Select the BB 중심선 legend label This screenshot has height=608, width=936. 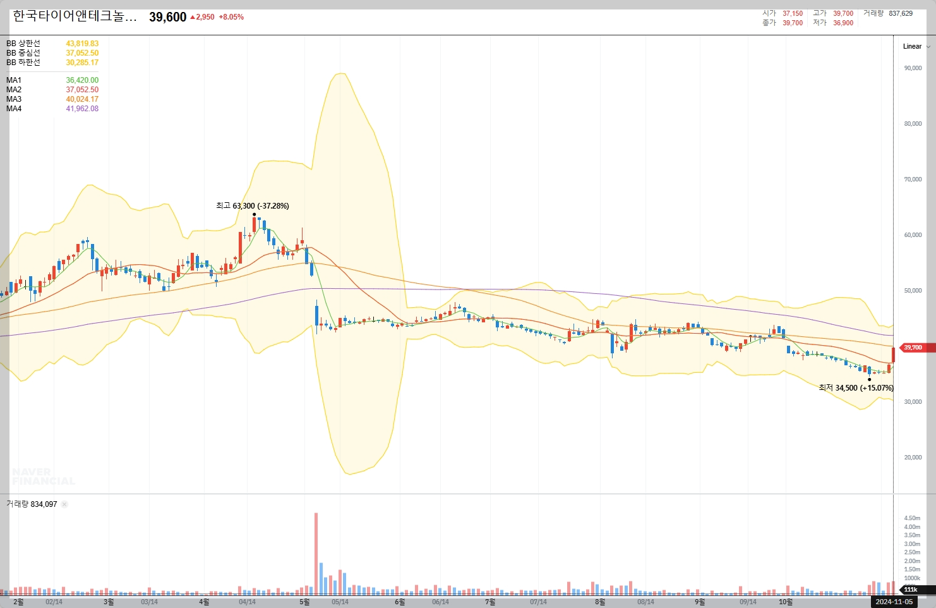tap(23, 53)
